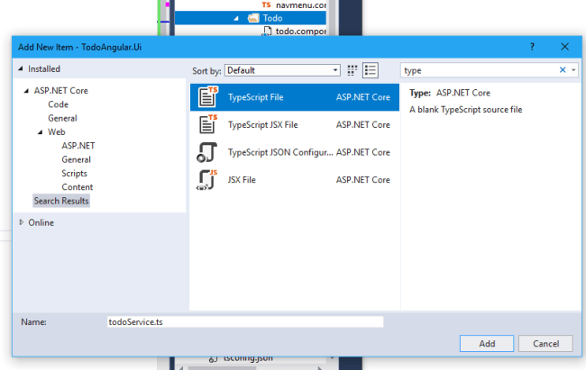
Task: Switch to small icons view
Action: coord(352,70)
